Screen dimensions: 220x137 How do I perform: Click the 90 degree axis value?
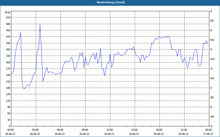[x=9, y=107]
